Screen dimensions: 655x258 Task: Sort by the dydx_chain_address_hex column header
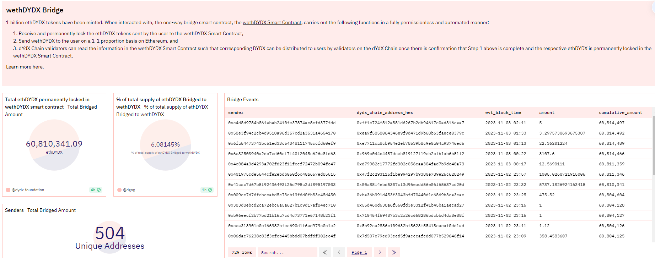[385, 112]
